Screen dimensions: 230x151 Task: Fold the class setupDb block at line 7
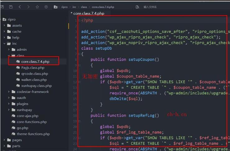click(79, 54)
